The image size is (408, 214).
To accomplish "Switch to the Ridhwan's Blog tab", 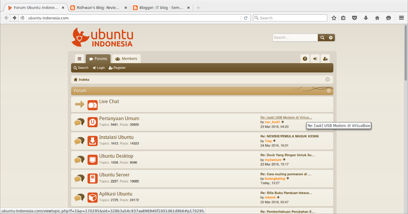I will coord(96,7).
